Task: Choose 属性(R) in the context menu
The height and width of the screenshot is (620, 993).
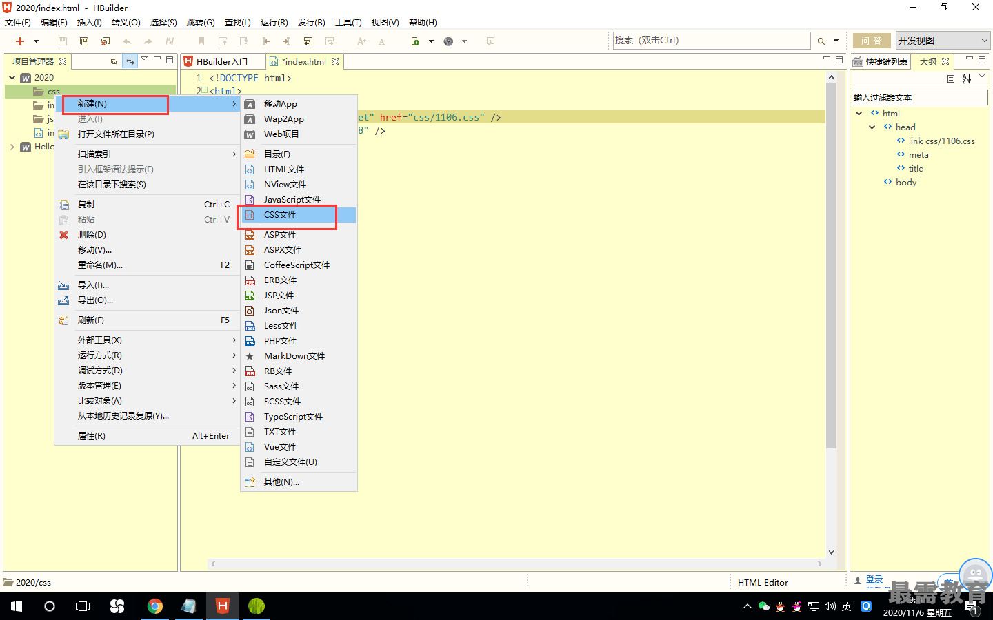Action: [147, 435]
